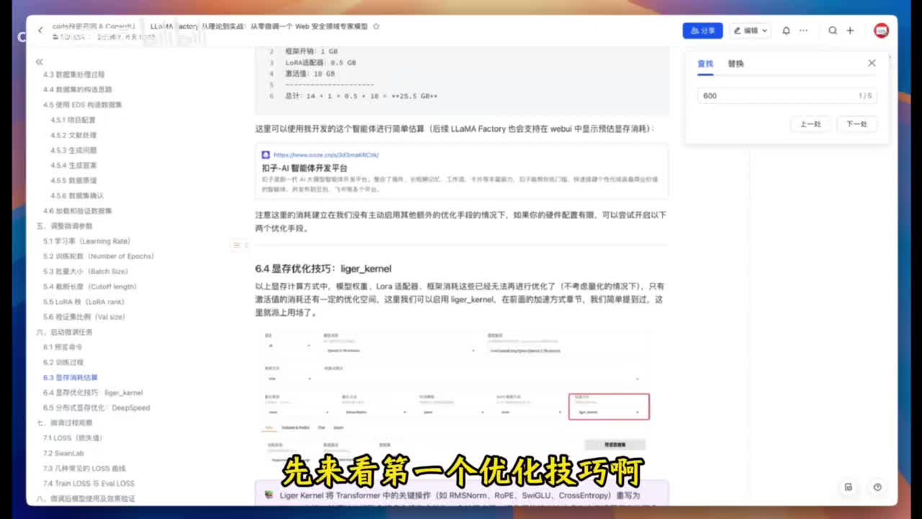Image resolution: width=922 pixels, height=519 pixels.
Task: Click the plus icon in header
Action: [x=850, y=30]
